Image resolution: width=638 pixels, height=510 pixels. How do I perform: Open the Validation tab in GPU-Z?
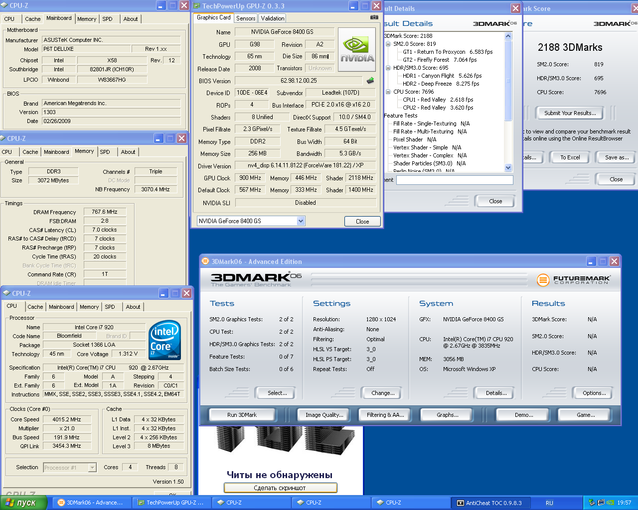(x=273, y=18)
